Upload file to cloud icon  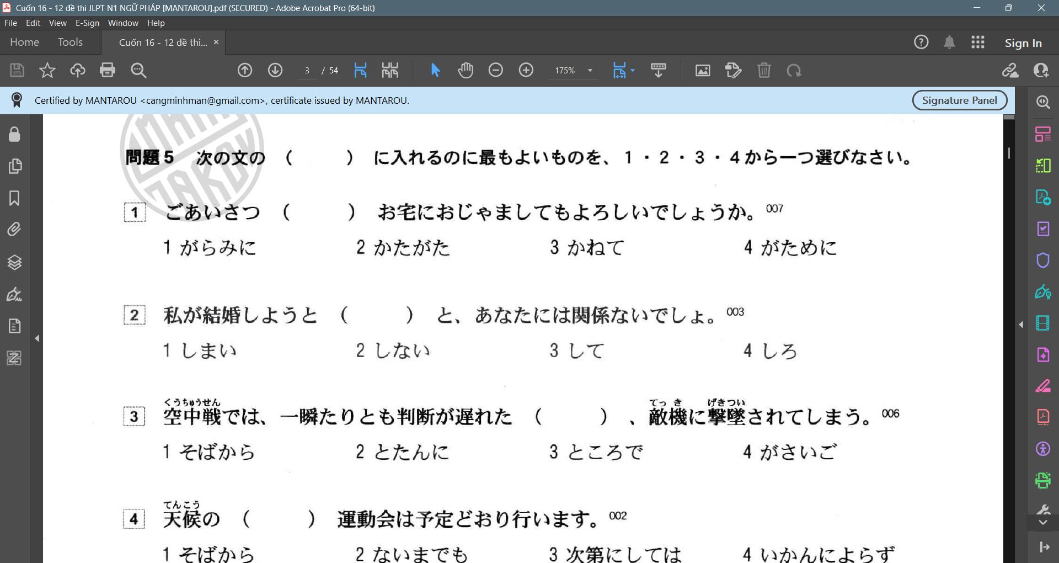[77, 70]
